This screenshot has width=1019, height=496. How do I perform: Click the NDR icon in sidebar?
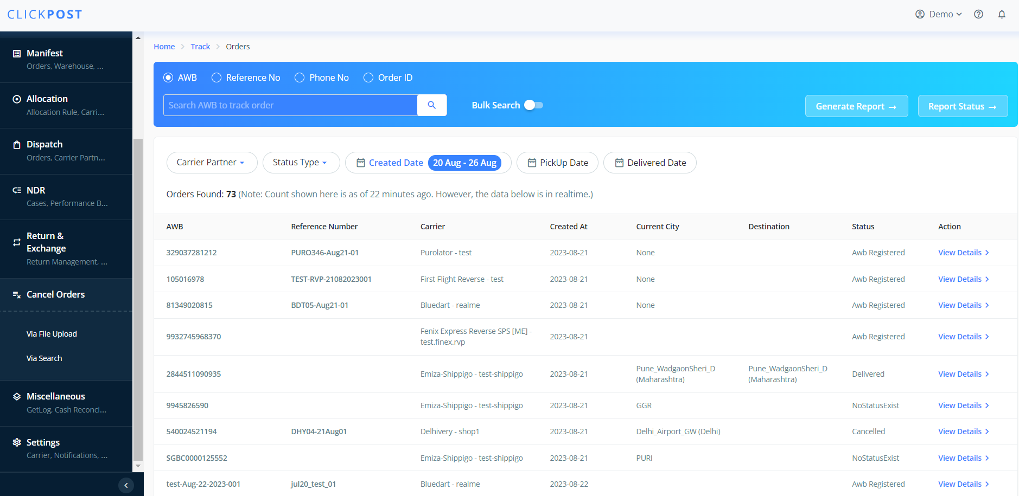(x=17, y=190)
